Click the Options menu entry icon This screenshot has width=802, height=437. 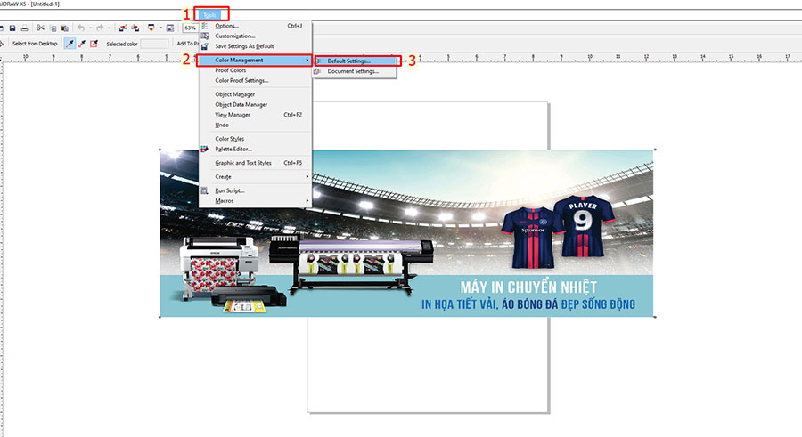pyautogui.click(x=205, y=26)
